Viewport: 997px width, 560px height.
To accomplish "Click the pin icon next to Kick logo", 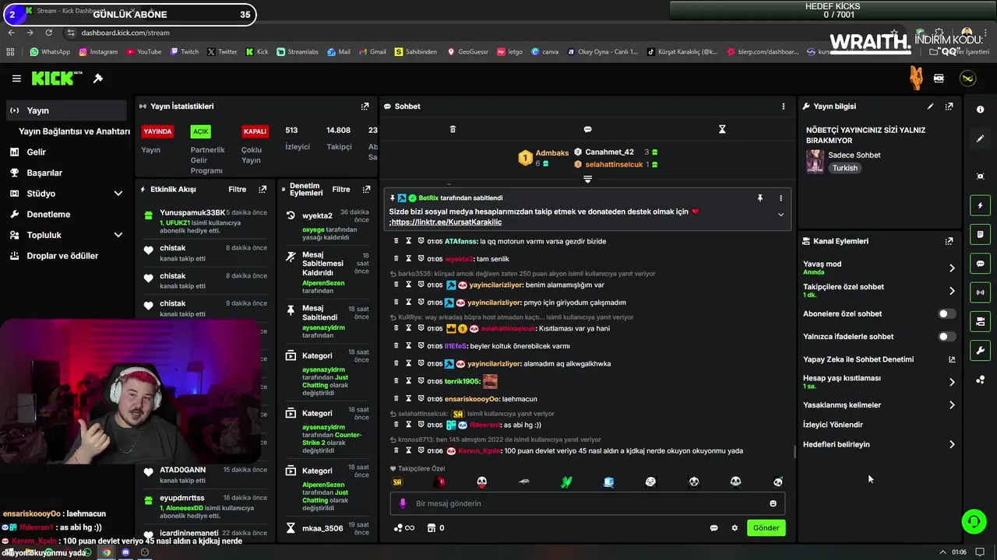I will pos(98,79).
